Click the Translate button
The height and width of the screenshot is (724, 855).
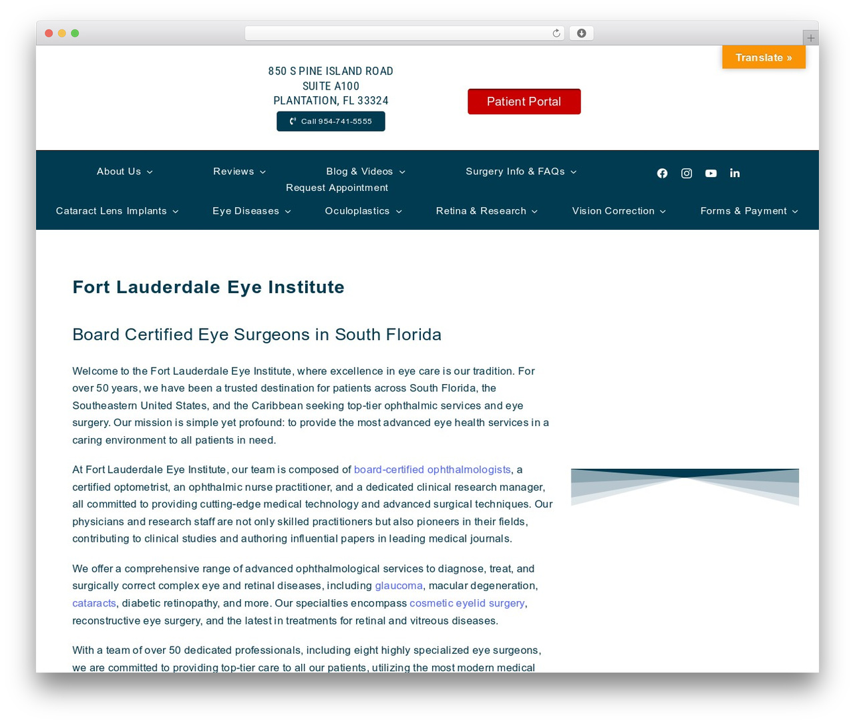click(x=763, y=57)
